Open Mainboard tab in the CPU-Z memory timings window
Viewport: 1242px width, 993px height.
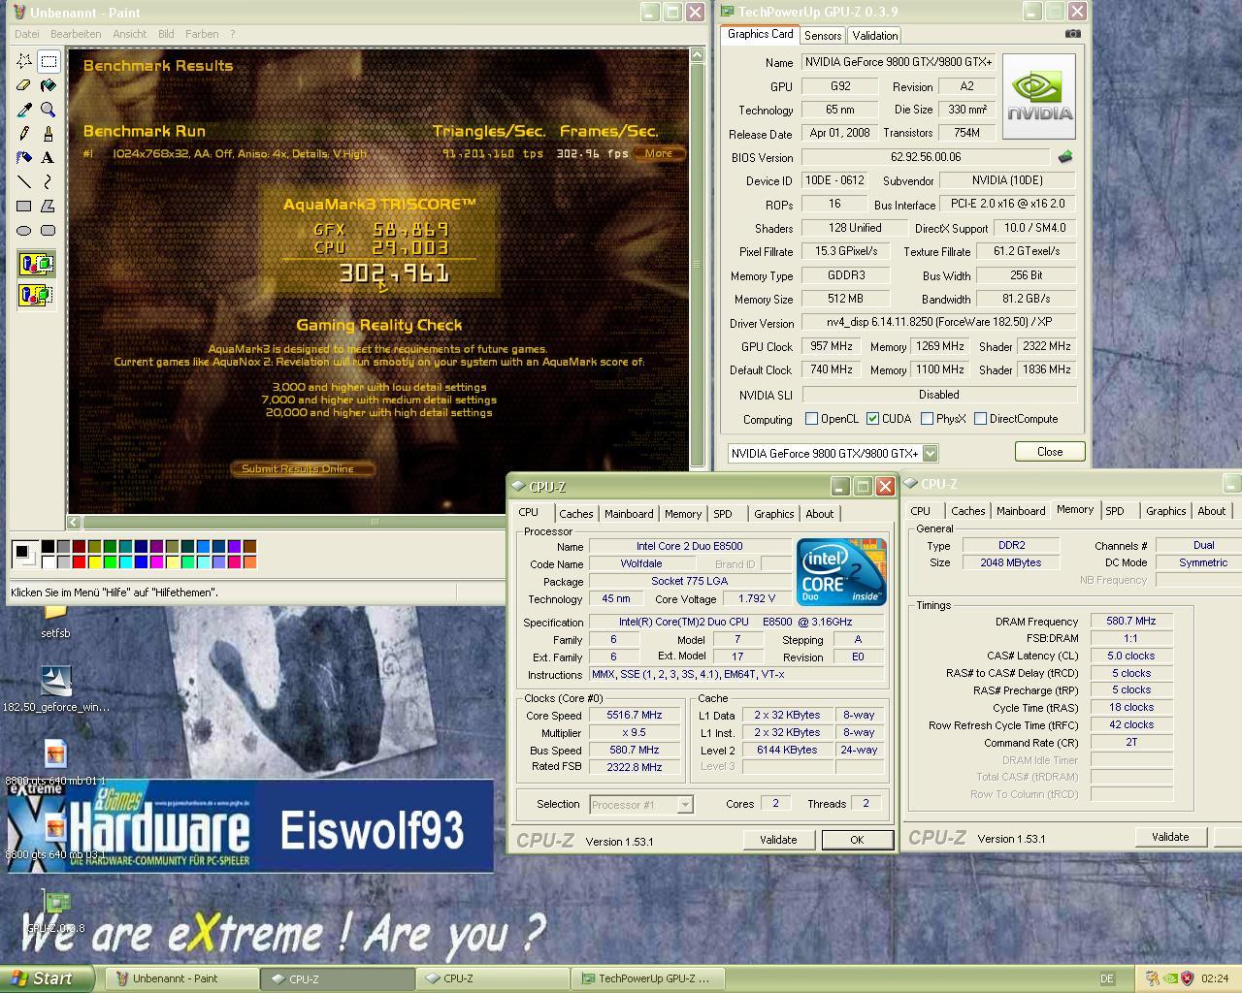tap(1021, 511)
